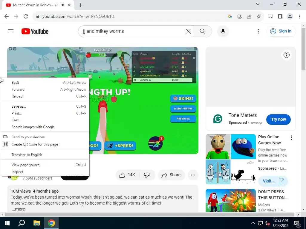Click the Chrome back arrow

tap(7, 16)
